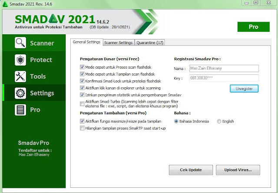Click the 'Mas Zain Elhasany' sidebar text
This screenshot has height=193, width=278.
[x=34, y=155]
